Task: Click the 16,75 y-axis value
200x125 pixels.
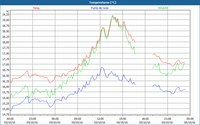Action: (x=6, y=70)
